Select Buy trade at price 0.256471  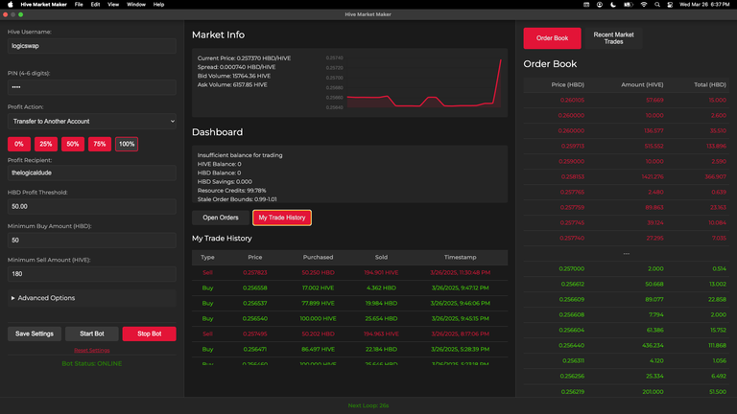[349, 349]
